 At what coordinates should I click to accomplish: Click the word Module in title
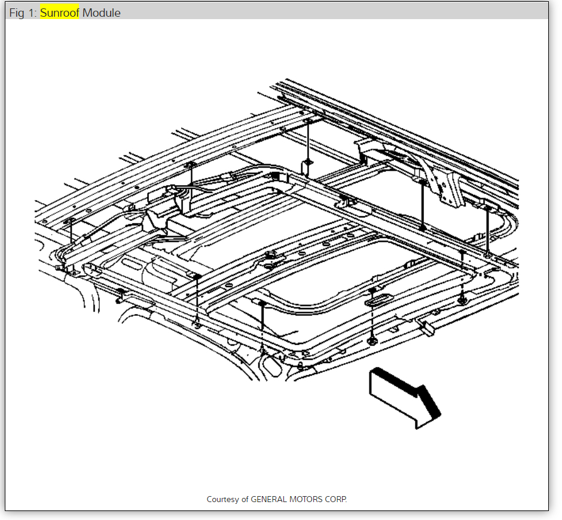tap(102, 13)
